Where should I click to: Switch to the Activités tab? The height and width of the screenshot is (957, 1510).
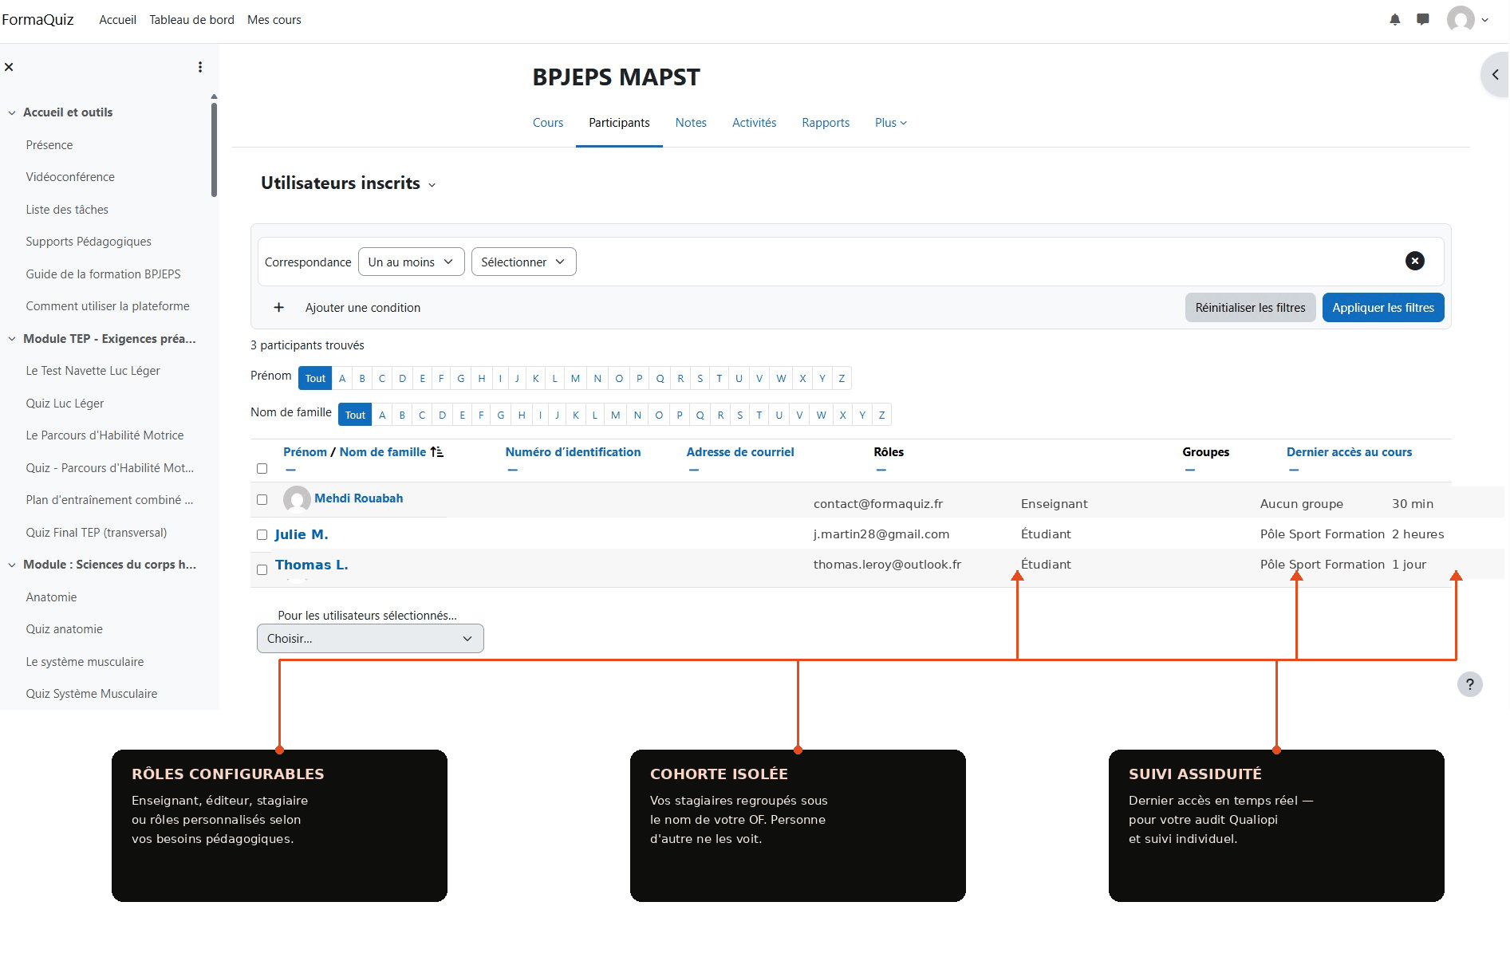754,122
